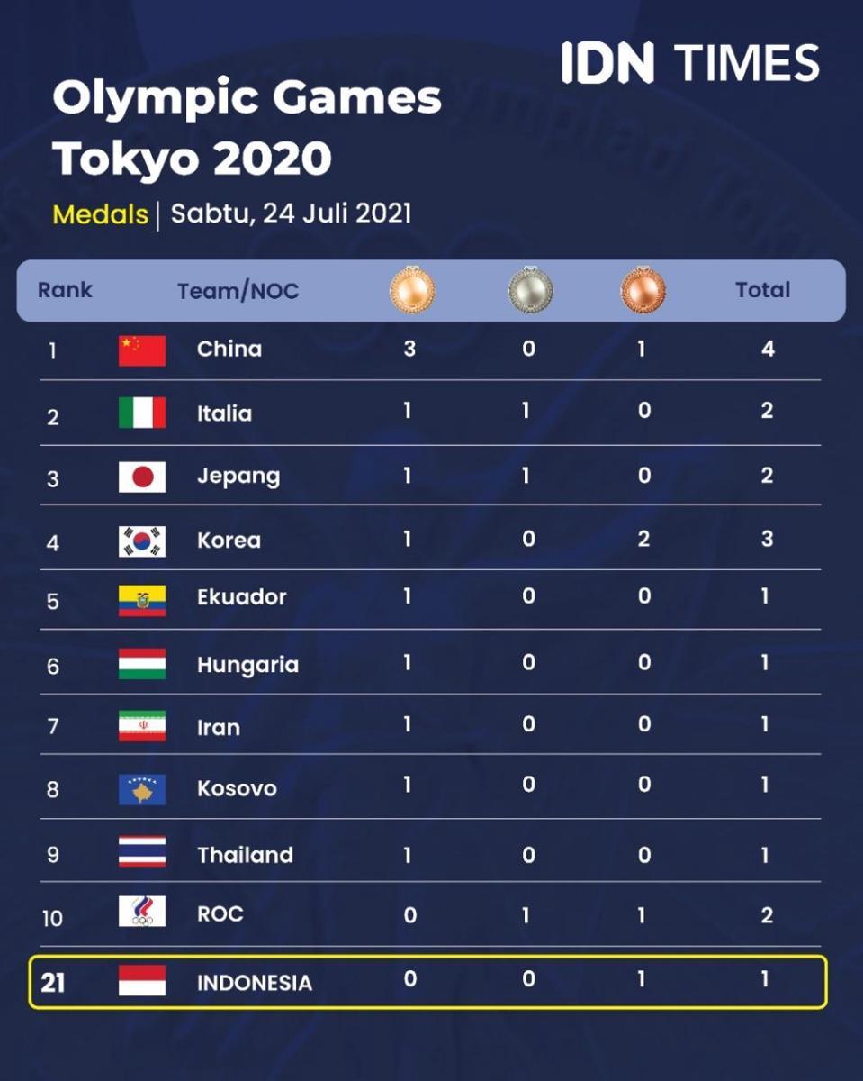Select the Hungaria team name
The width and height of the screenshot is (863, 1081).
pos(248,665)
